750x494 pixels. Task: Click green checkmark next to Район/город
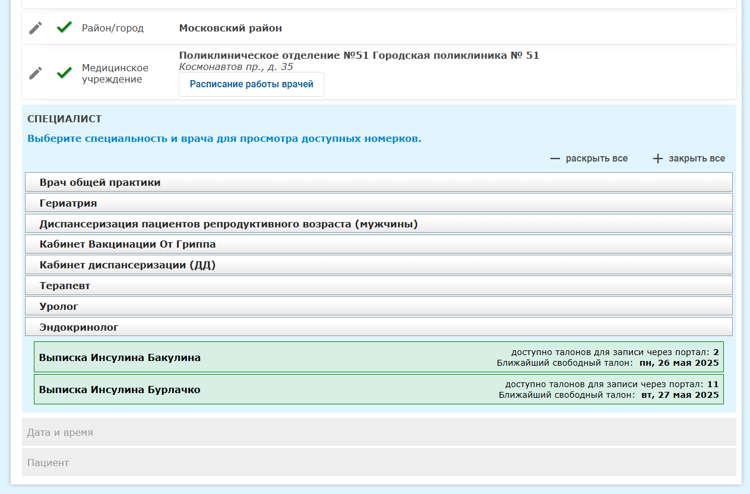(64, 27)
